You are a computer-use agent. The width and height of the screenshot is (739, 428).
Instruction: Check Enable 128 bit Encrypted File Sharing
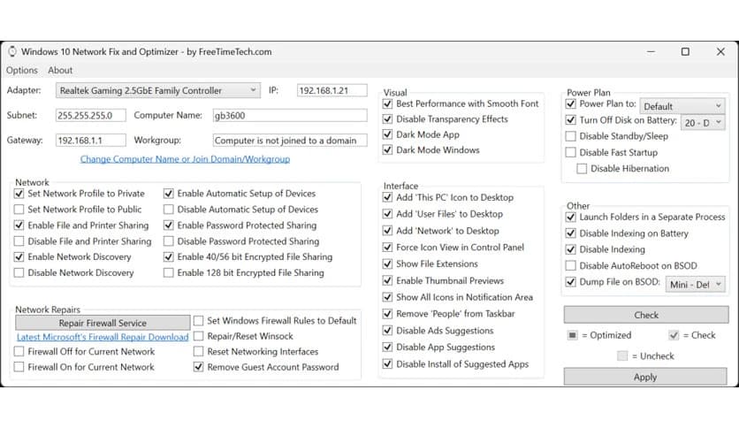pos(169,273)
